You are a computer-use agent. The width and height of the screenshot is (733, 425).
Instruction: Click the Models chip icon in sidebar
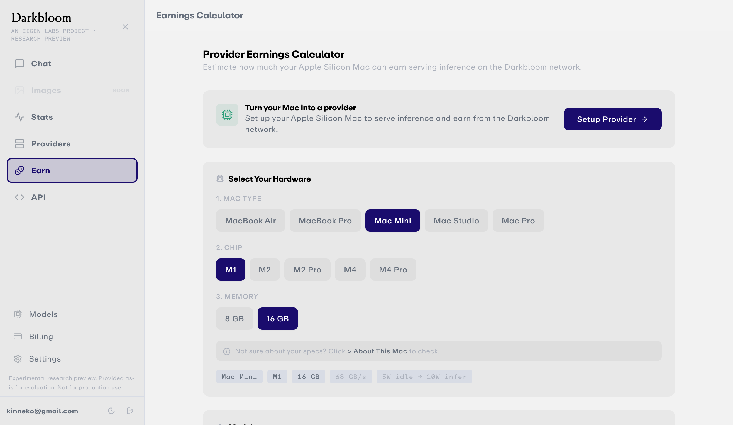(18, 314)
